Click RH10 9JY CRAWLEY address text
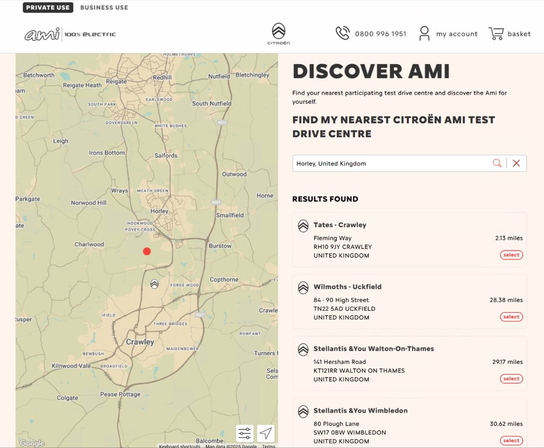This screenshot has width=544, height=448. click(343, 247)
